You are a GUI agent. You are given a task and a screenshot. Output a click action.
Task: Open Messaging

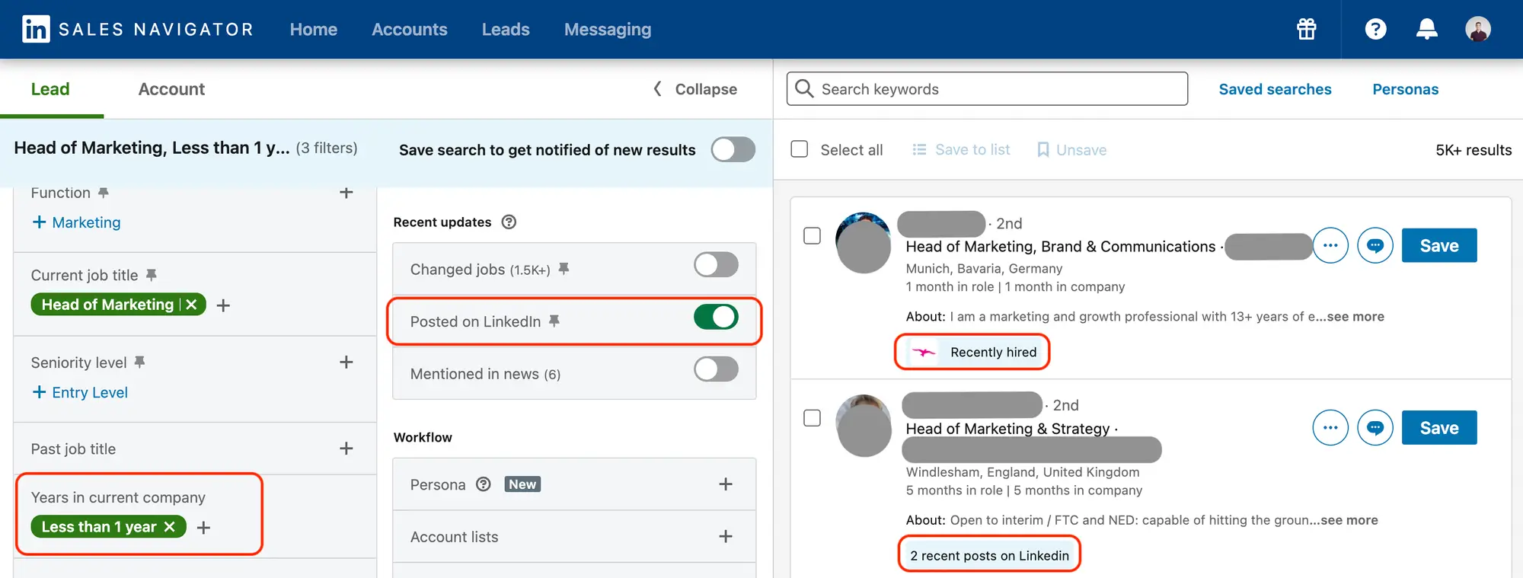608,29
